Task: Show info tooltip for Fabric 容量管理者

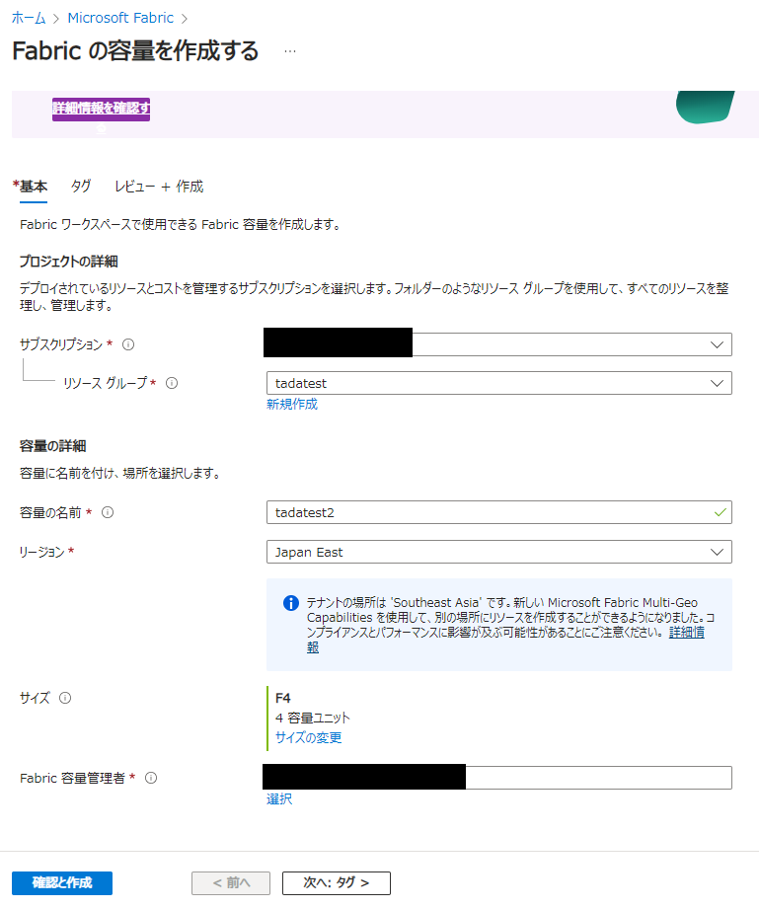Action: click(151, 778)
